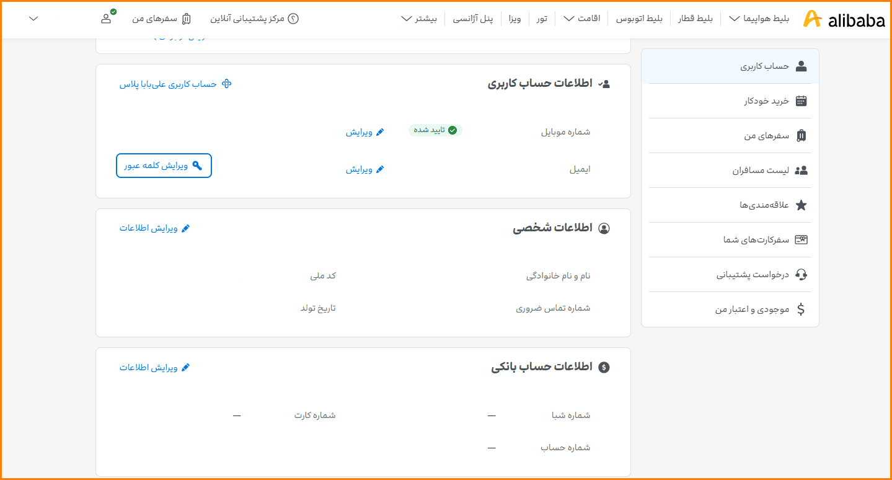The height and width of the screenshot is (480, 892).
Task: Expand the chevron next to user profile
Action: pyautogui.click(x=34, y=19)
